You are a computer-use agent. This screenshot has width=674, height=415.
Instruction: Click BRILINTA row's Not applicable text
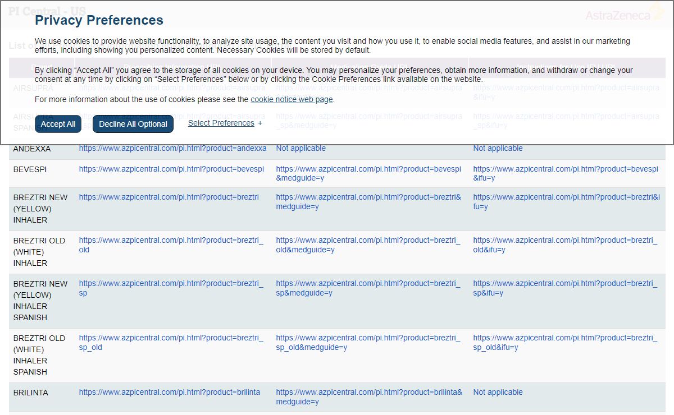[x=498, y=393]
